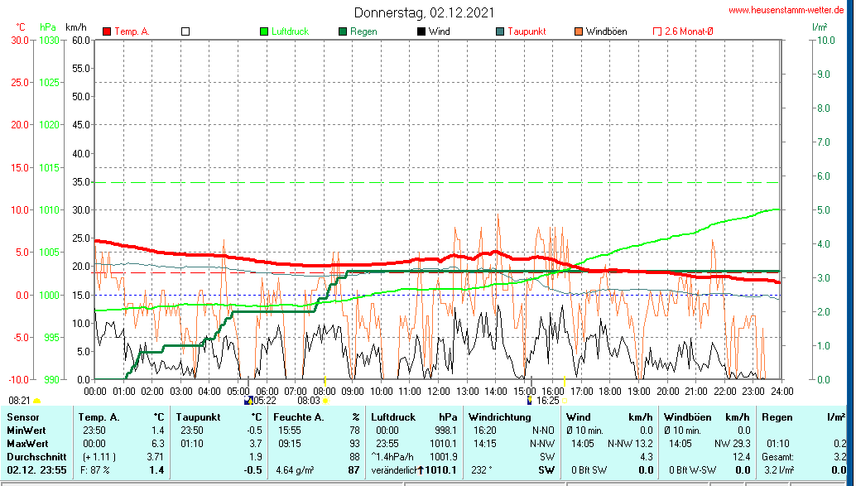Click the Regen legend label
Viewport: 856px width, 486px height.
pyautogui.click(x=363, y=31)
